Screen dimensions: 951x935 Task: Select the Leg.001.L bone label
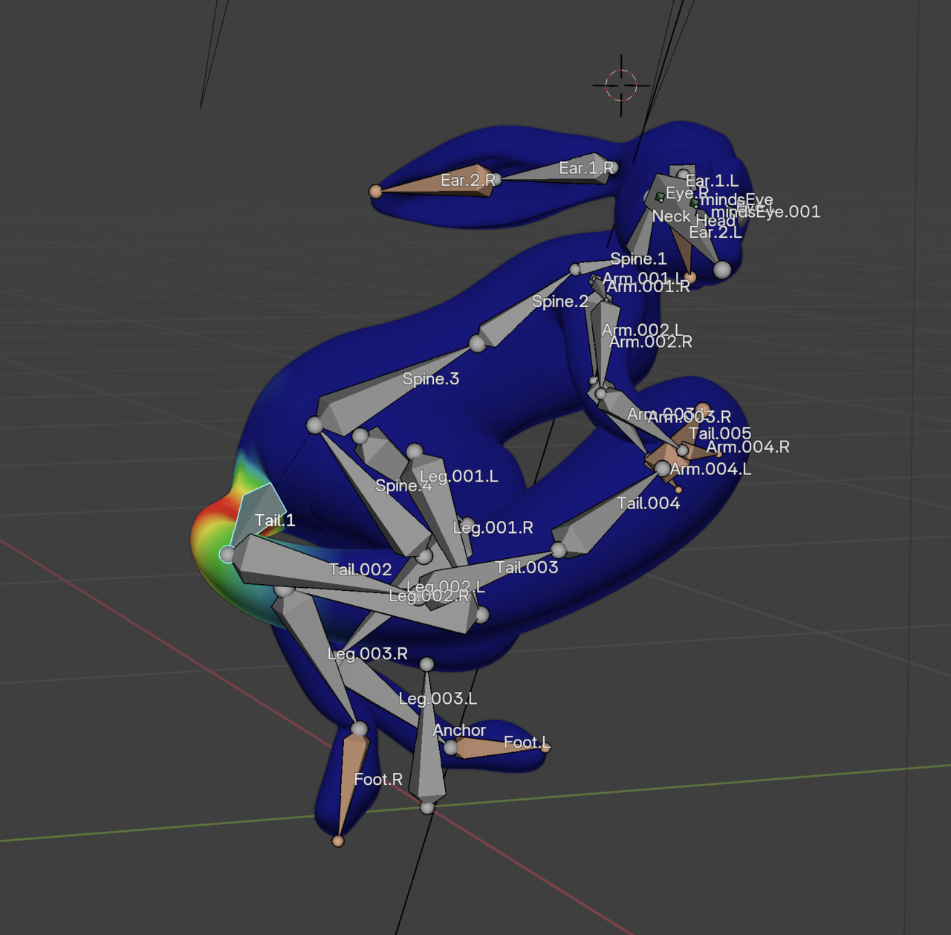(459, 476)
